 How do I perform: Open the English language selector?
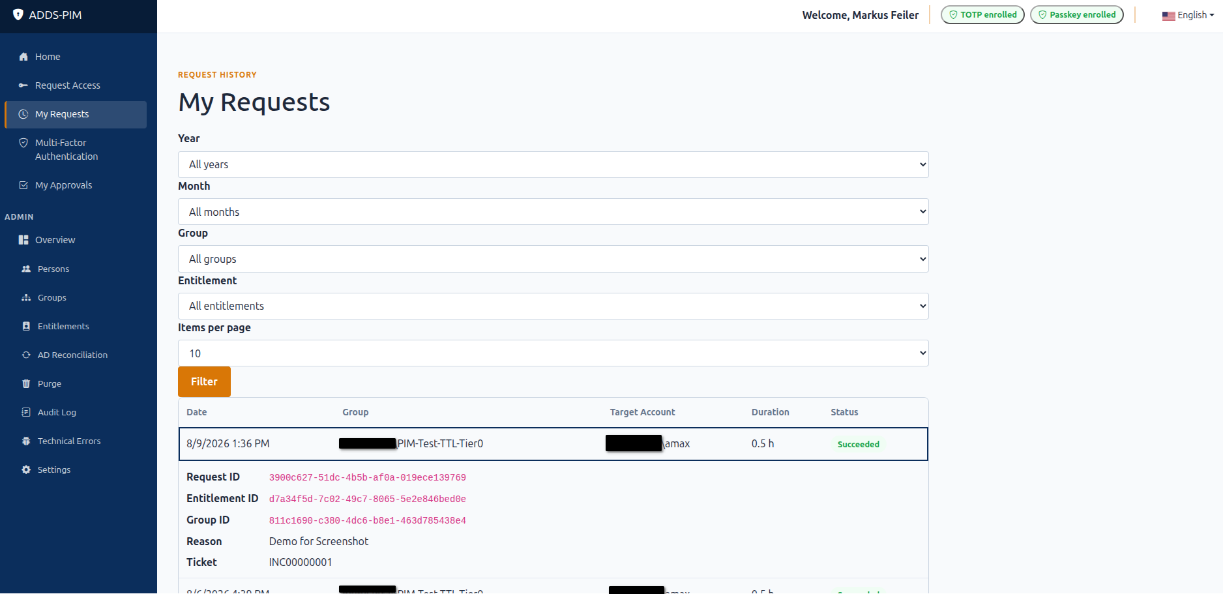[1188, 15]
